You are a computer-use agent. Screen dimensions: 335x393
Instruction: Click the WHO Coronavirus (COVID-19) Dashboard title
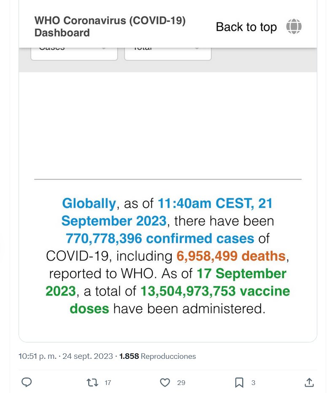[x=110, y=27]
